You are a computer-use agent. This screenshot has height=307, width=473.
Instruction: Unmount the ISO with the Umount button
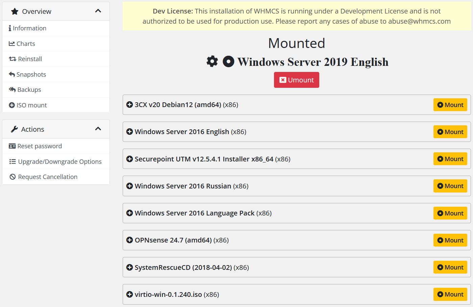[297, 80]
